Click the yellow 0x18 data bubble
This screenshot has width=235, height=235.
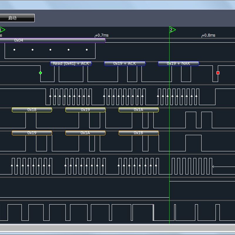pyautogui.click(x=32, y=110)
